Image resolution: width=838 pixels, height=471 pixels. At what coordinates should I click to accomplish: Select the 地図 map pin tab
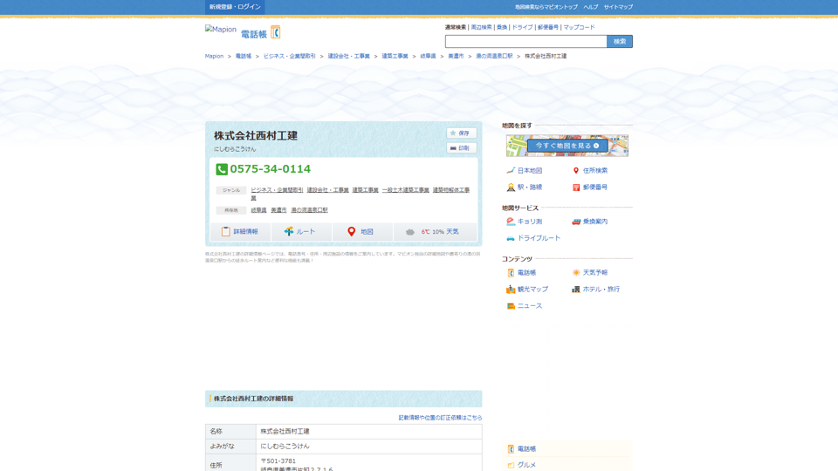(x=361, y=232)
